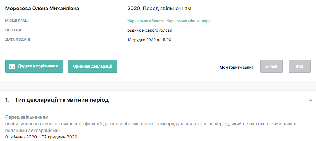The image size is (316, 141).
Task: Click the ДАТА ПОДАЧІ label
Action: 18,40
